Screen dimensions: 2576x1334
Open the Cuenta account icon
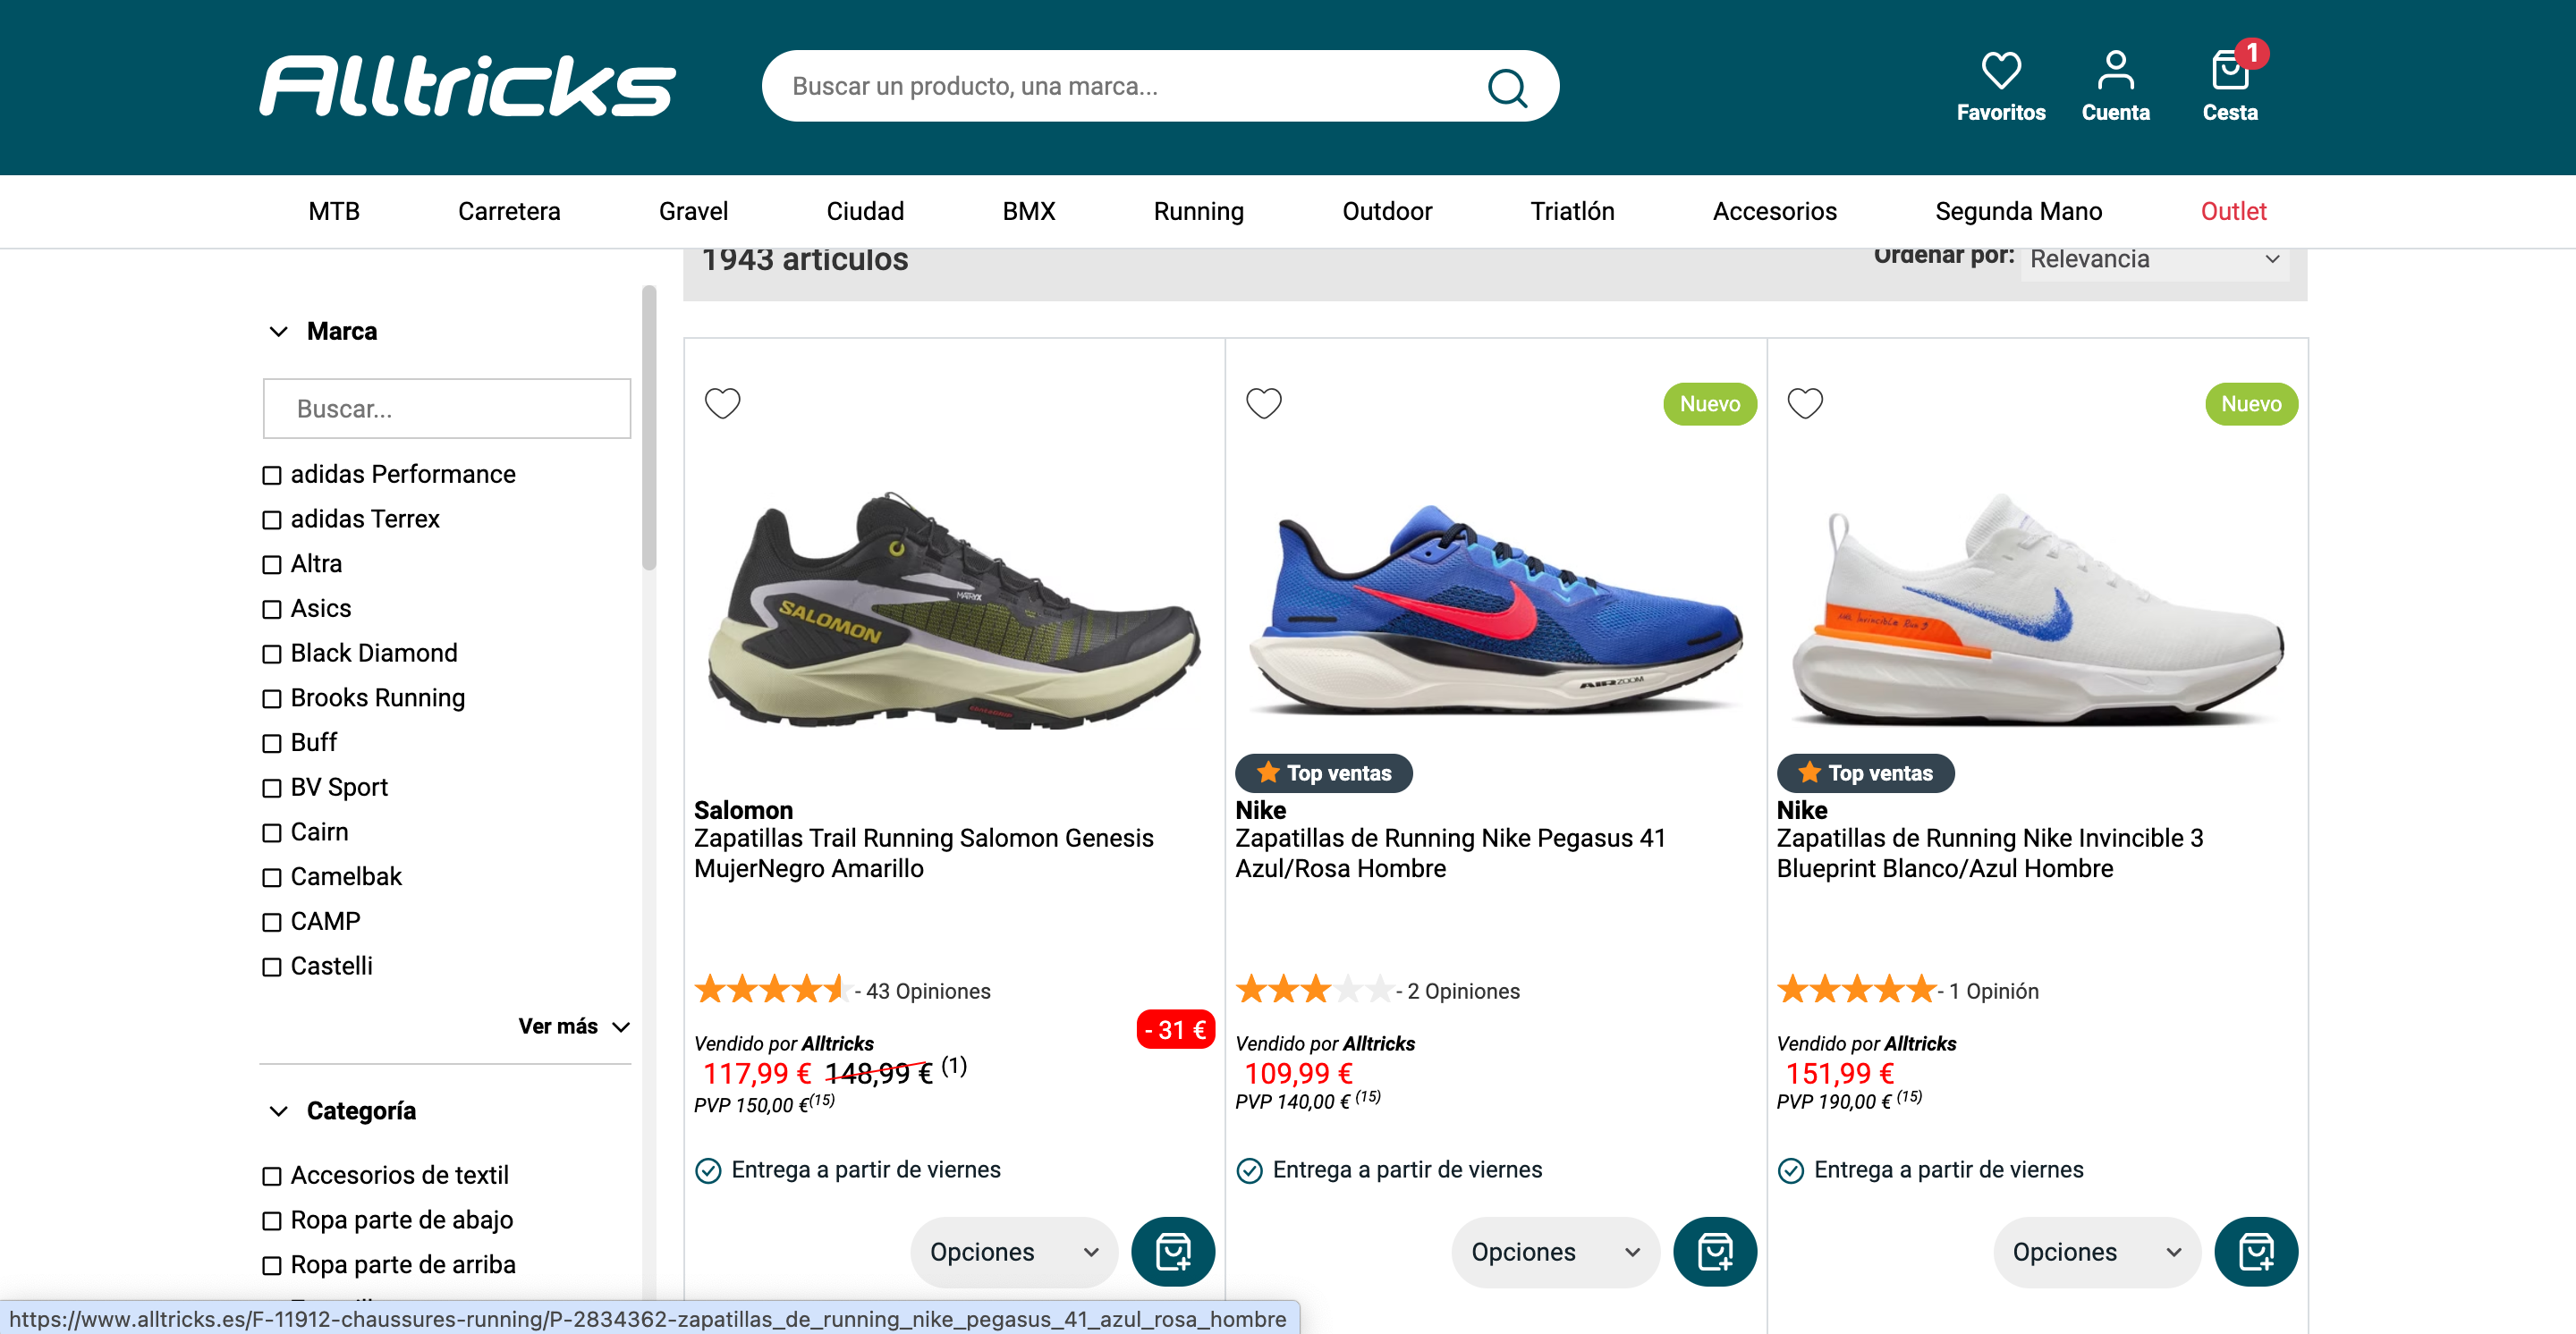pyautogui.click(x=2115, y=72)
